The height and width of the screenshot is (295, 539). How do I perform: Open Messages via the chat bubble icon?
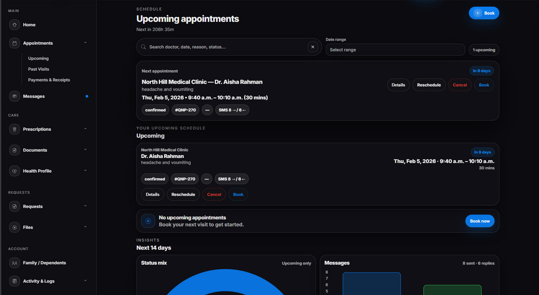[14, 96]
